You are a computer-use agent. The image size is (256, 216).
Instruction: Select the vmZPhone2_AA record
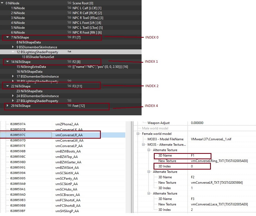pyautogui.click(x=63, y=124)
